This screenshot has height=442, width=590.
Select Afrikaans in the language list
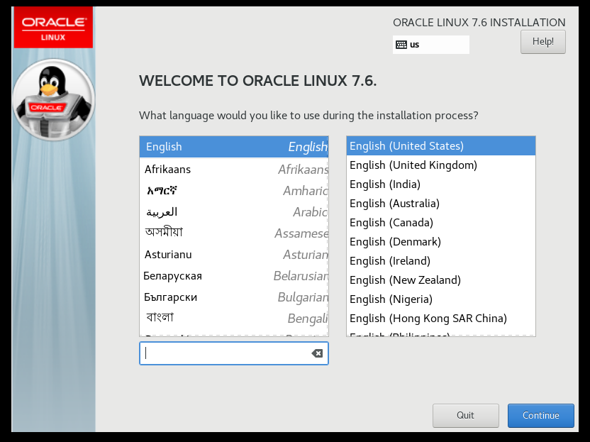[234, 170]
